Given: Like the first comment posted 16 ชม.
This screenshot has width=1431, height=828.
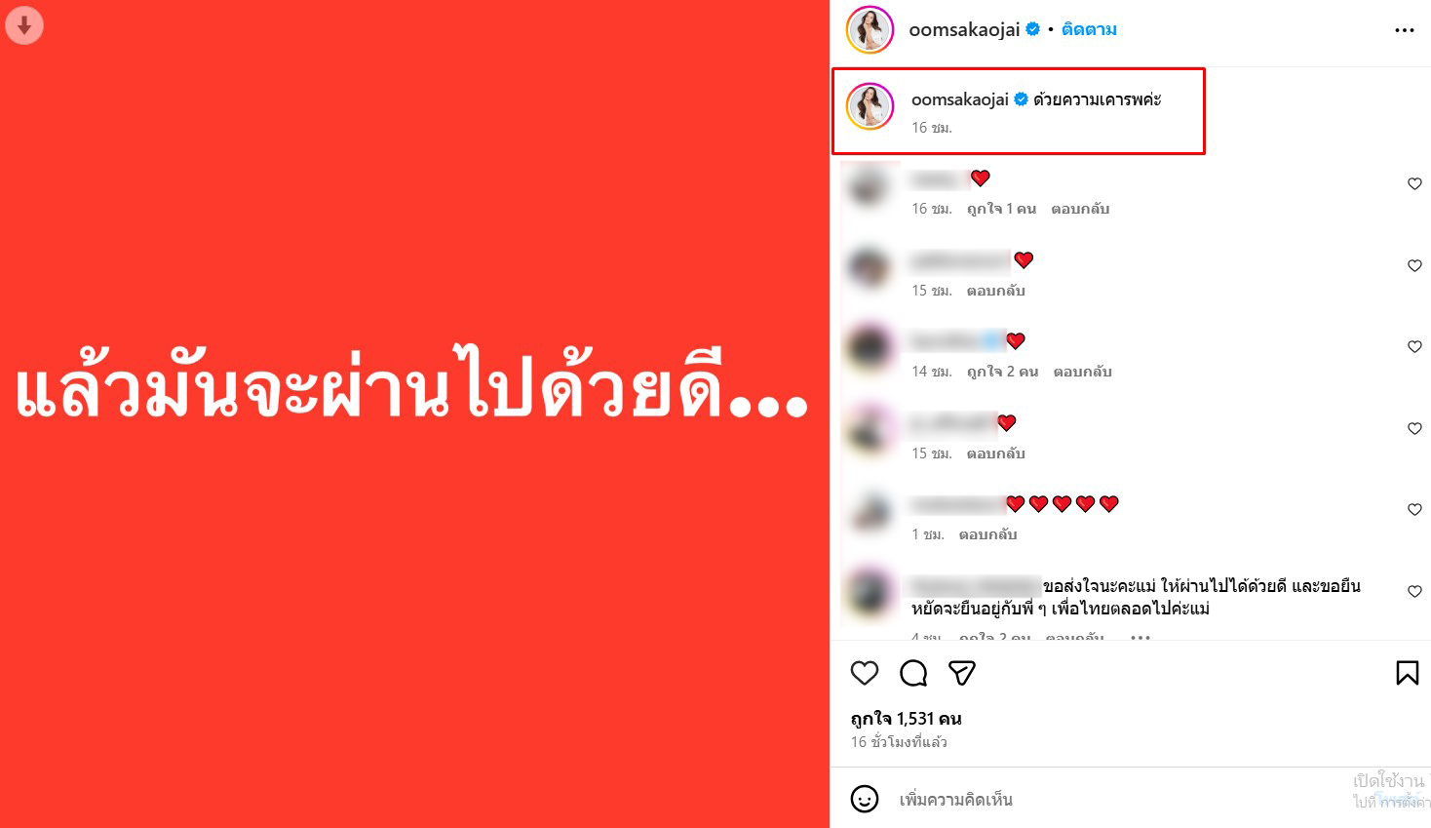Looking at the screenshot, I should [x=1414, y=183].
